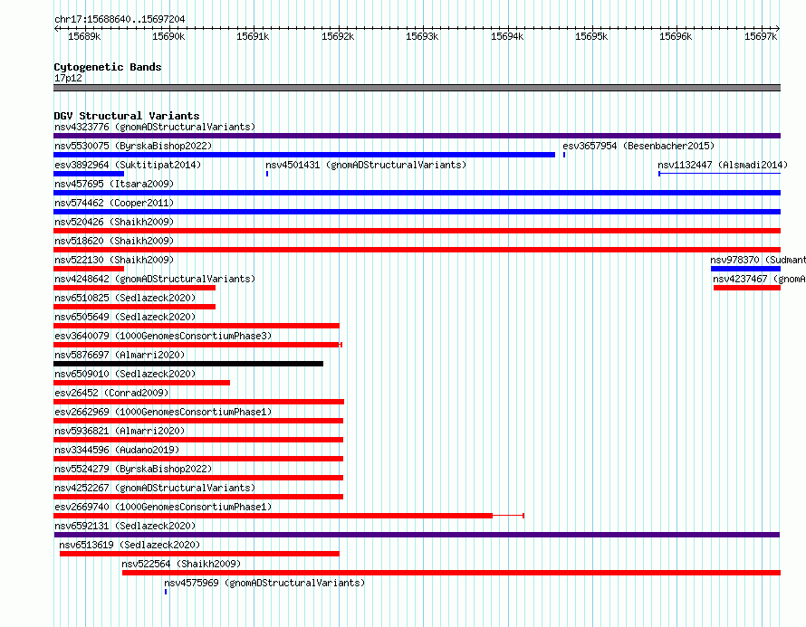Click esv2669740 1000GenomesConsortiumPhase1 label
Viewport: 806px width, 627px height.
tap(163, 507)
